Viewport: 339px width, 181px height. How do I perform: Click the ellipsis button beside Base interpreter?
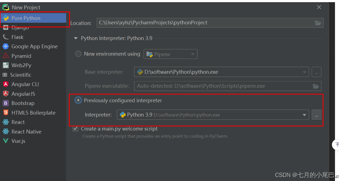point(316,72)
